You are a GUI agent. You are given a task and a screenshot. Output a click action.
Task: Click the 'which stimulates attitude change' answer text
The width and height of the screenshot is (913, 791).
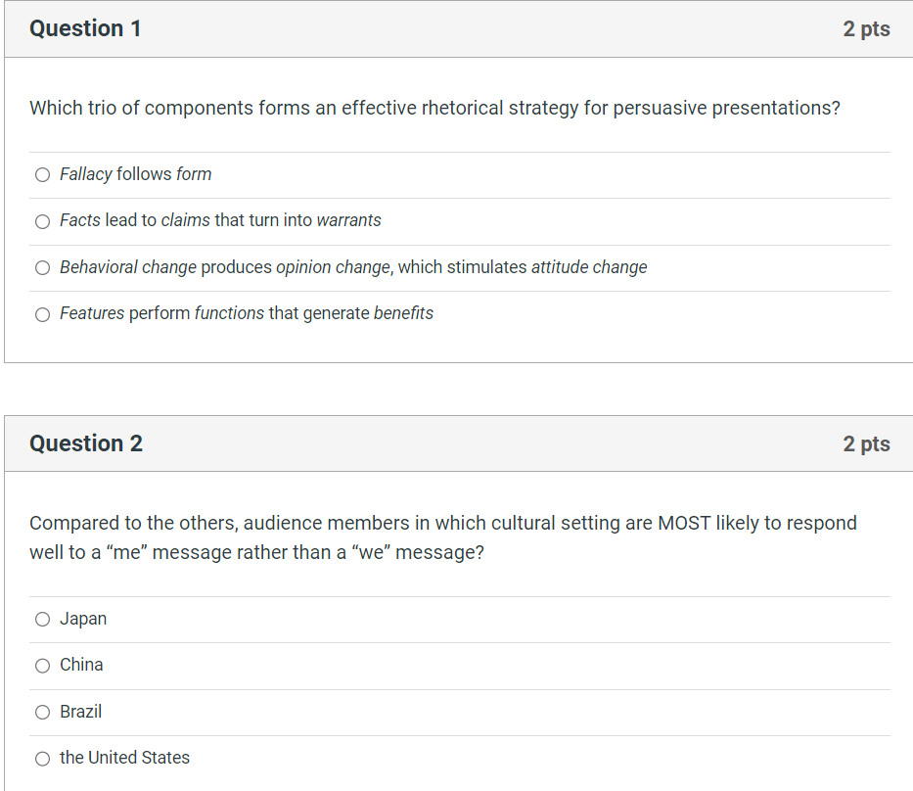click(523, 267)
